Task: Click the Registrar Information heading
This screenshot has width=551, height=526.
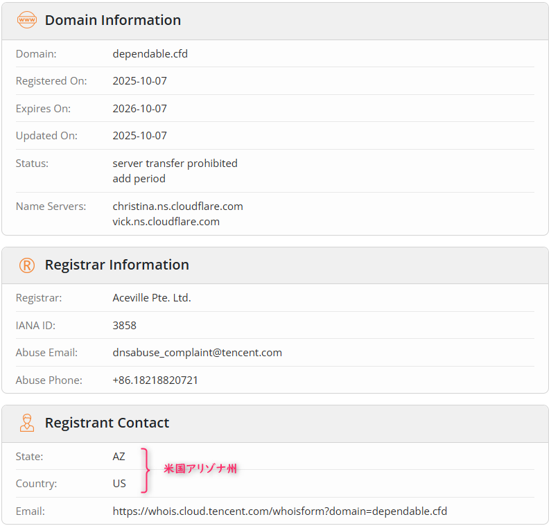Action: 116,265
